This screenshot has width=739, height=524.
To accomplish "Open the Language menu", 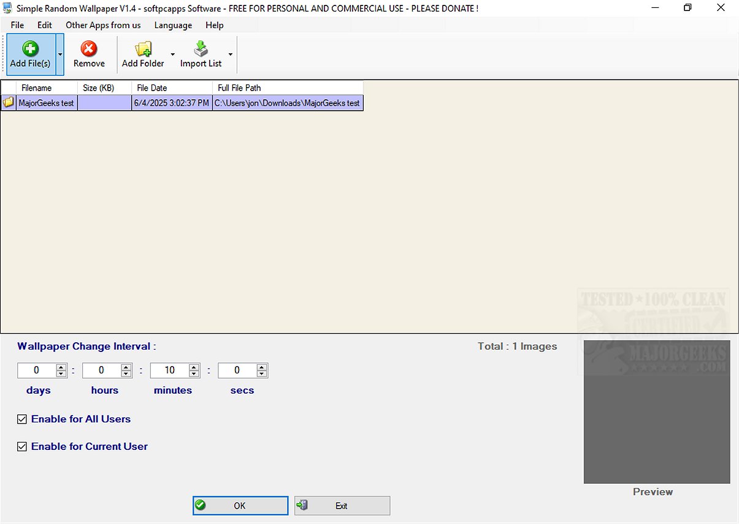I will pos(173,25).
